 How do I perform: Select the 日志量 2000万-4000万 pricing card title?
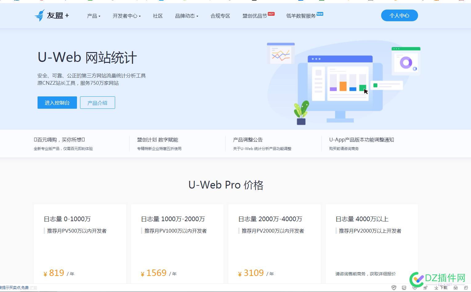pos(270,219)
